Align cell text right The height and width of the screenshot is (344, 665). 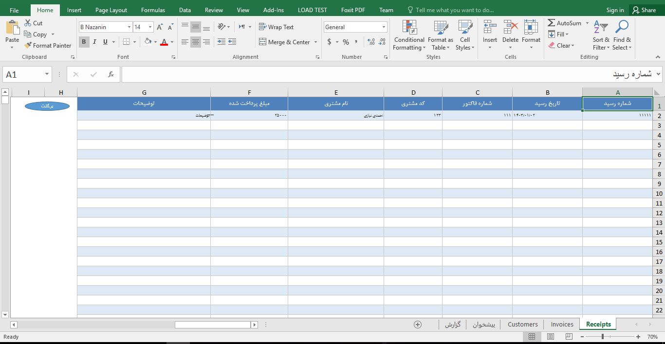click(x=206, y=42)
